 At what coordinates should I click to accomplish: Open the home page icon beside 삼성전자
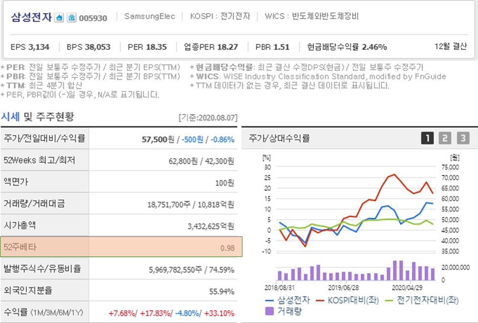pos(59,17)
